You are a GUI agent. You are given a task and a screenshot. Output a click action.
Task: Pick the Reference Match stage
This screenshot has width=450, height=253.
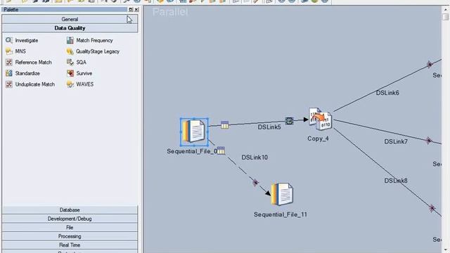pyautogui.click(x=29, y=63)
